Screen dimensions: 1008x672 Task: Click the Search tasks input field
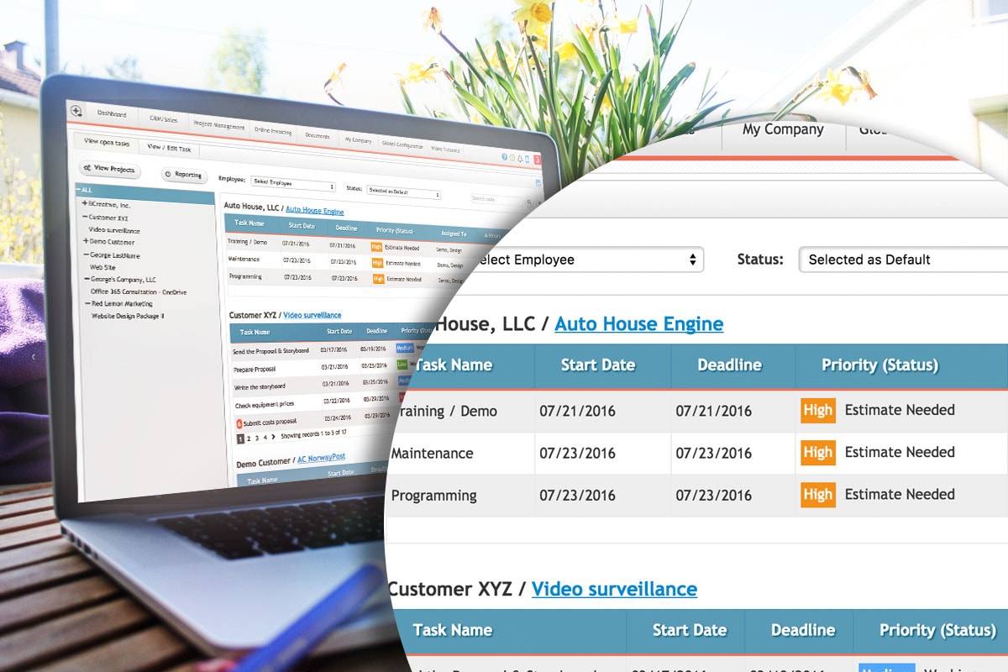pos(496,200)
